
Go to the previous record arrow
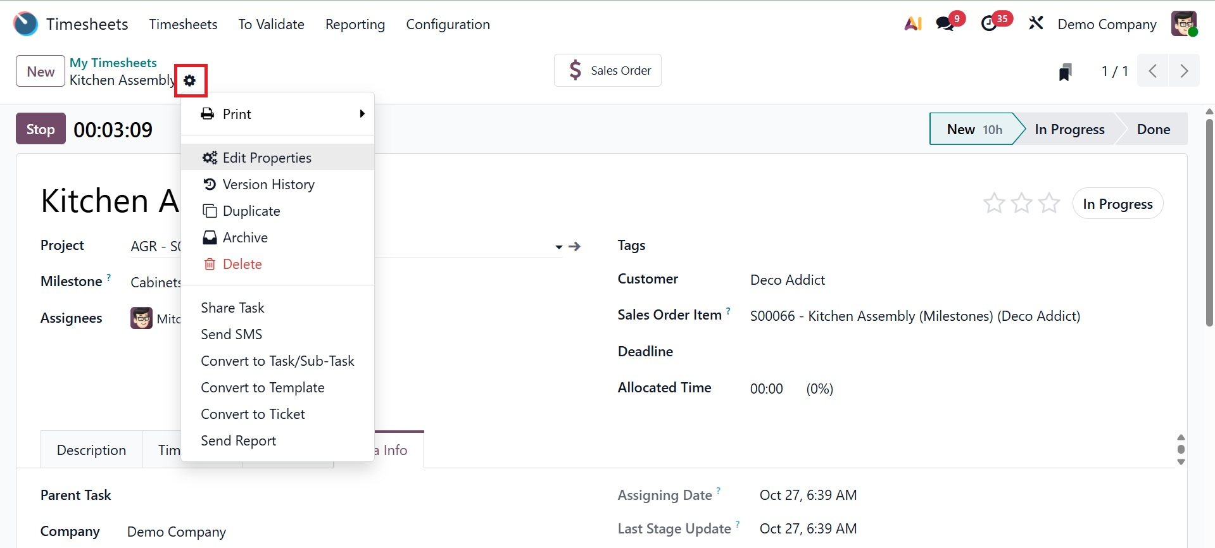pyautogui.click(x=1153, y=71)
